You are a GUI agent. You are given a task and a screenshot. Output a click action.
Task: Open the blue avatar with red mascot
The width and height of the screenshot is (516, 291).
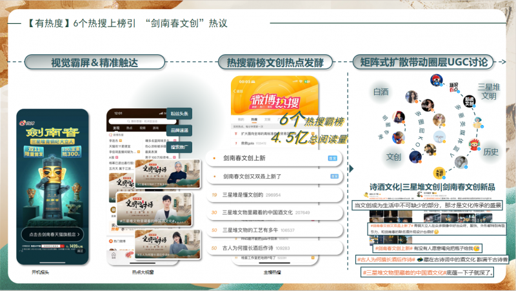click(x=437, y=80)
